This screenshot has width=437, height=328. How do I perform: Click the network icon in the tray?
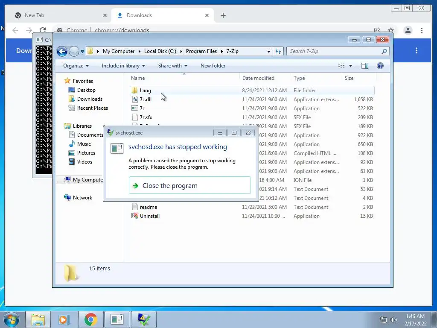(384, 320)
